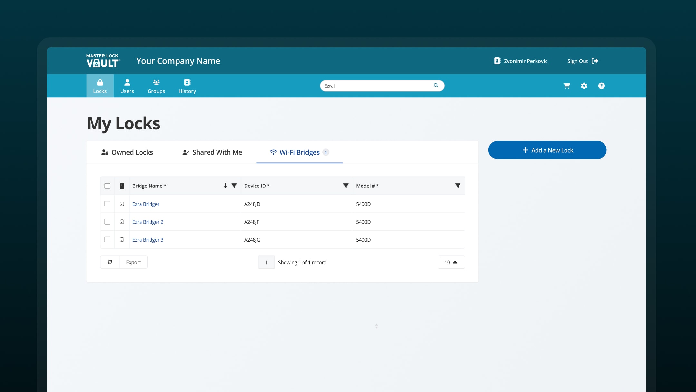The image size is (696, 392).
Task: Switch to Owned Locks tab
Action: tap(127, 152)
